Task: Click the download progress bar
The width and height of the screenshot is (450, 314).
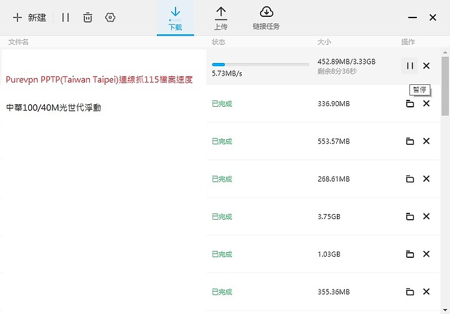Action: [x=261, y=64]
